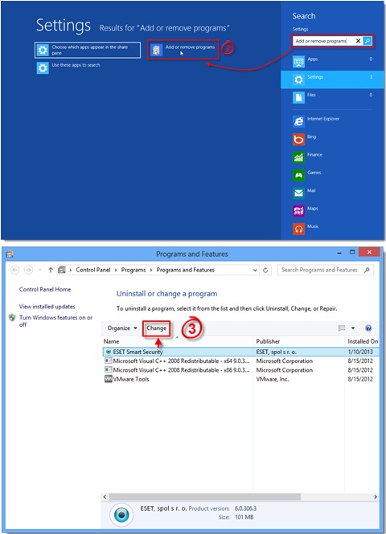Search within the Mail app
The height and width of the screenshot is (534, 386).
point(304,193)
